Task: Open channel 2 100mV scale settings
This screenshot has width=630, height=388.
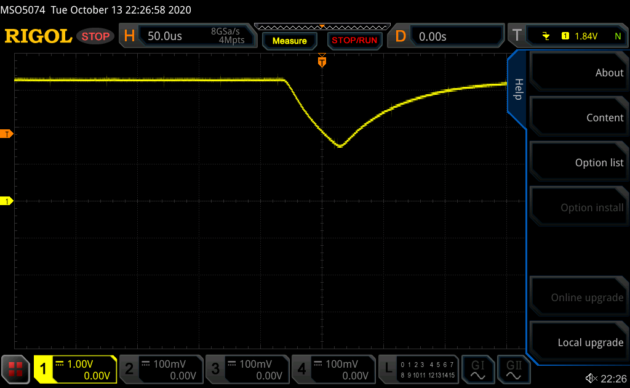Action: coord(169,364)
